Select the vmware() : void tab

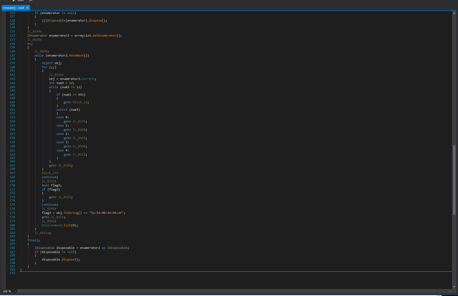13,8
